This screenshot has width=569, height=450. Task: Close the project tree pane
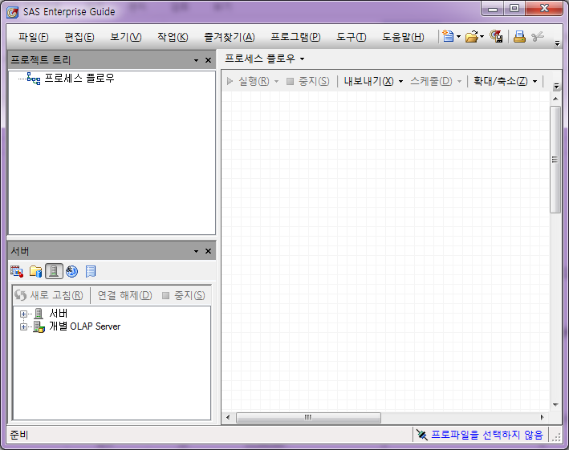(x=208, y=60)
